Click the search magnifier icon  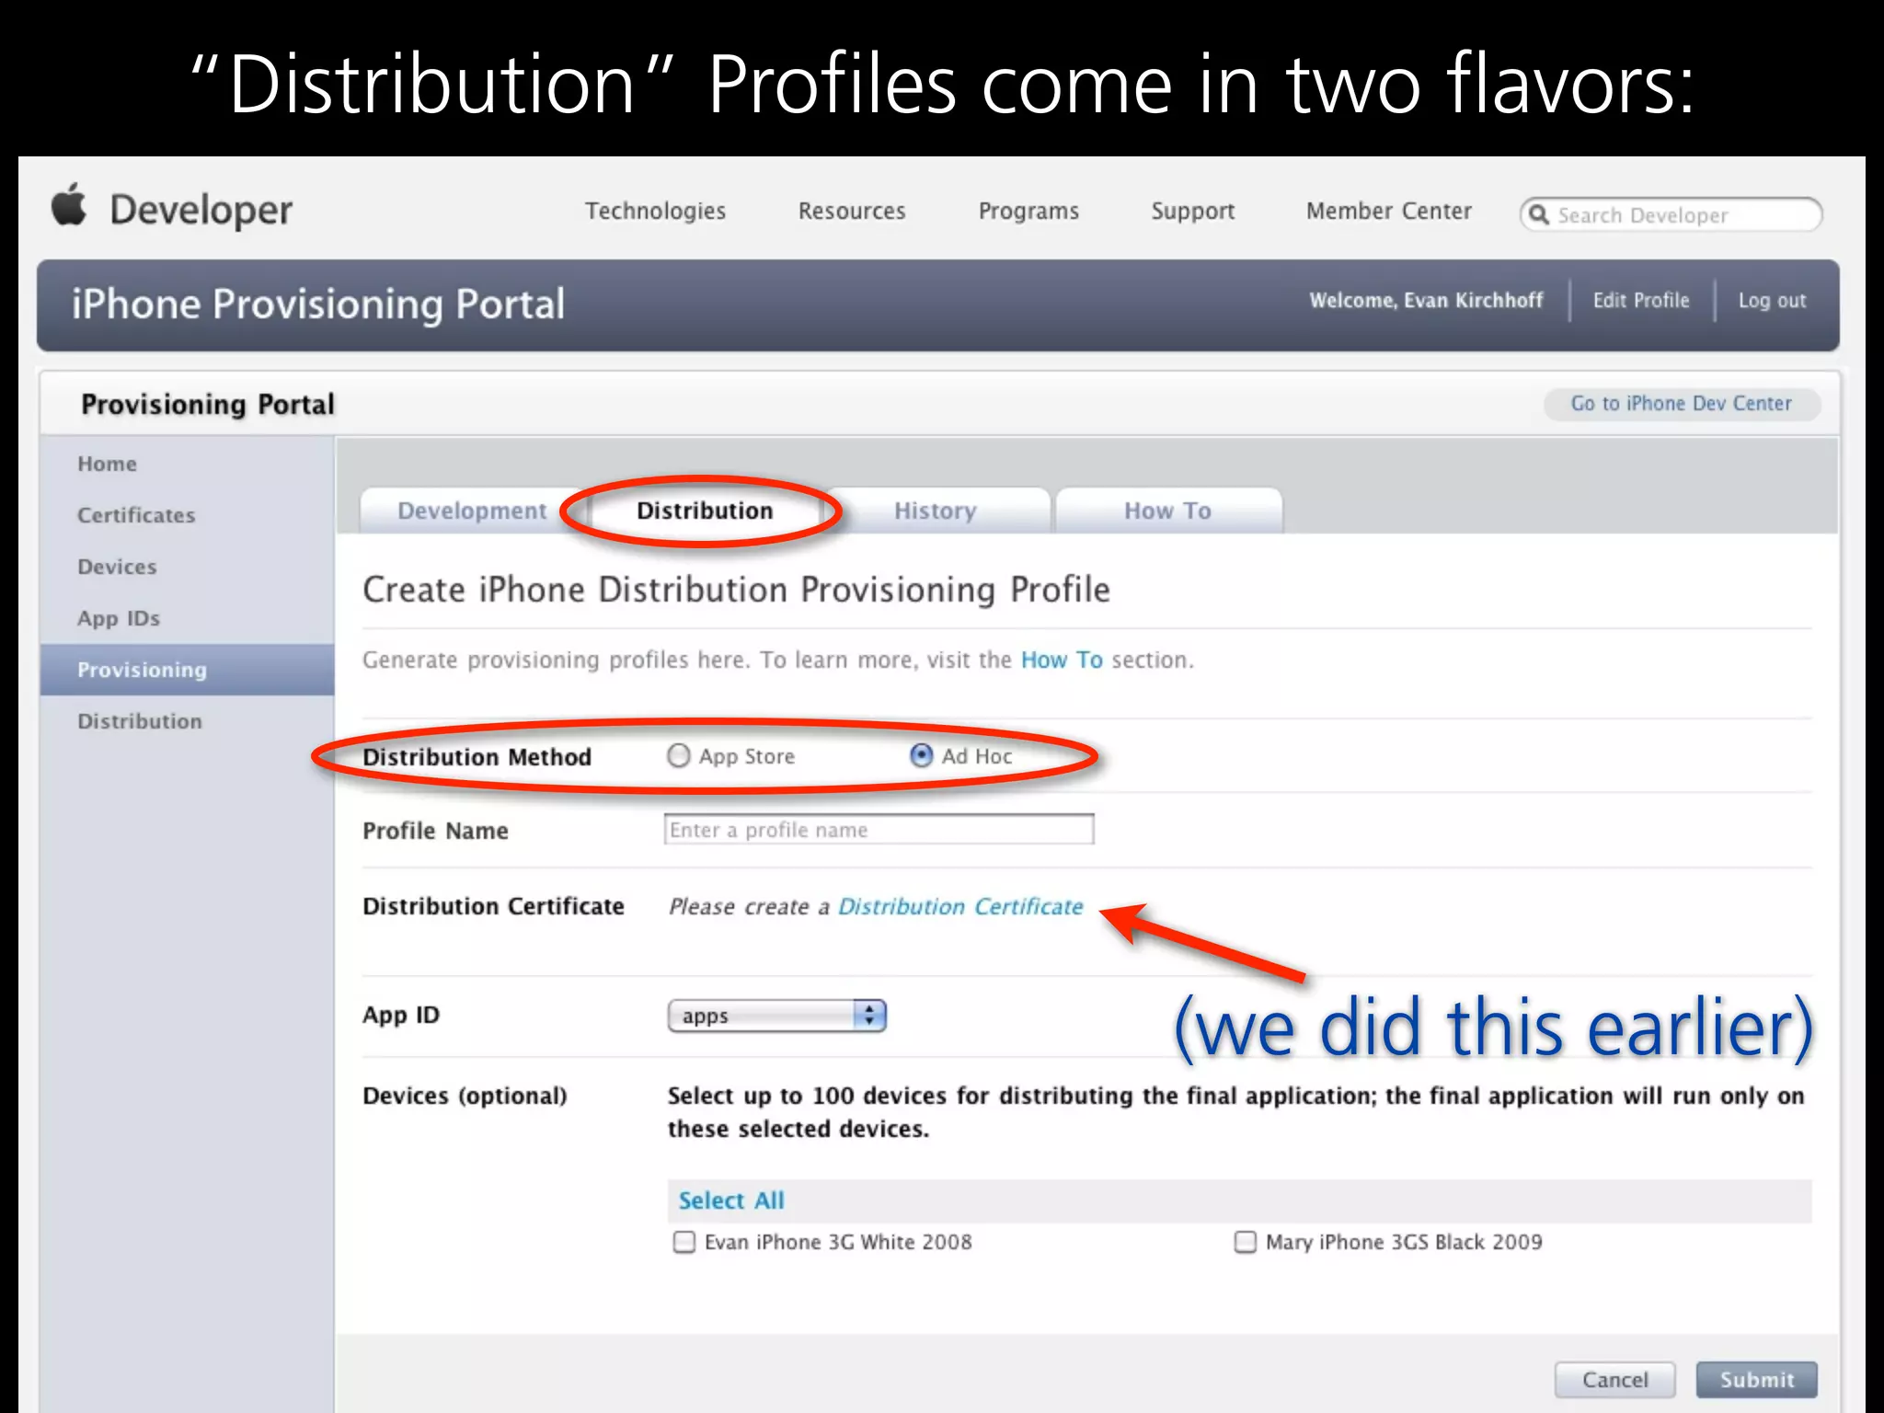coord(1538,215)
